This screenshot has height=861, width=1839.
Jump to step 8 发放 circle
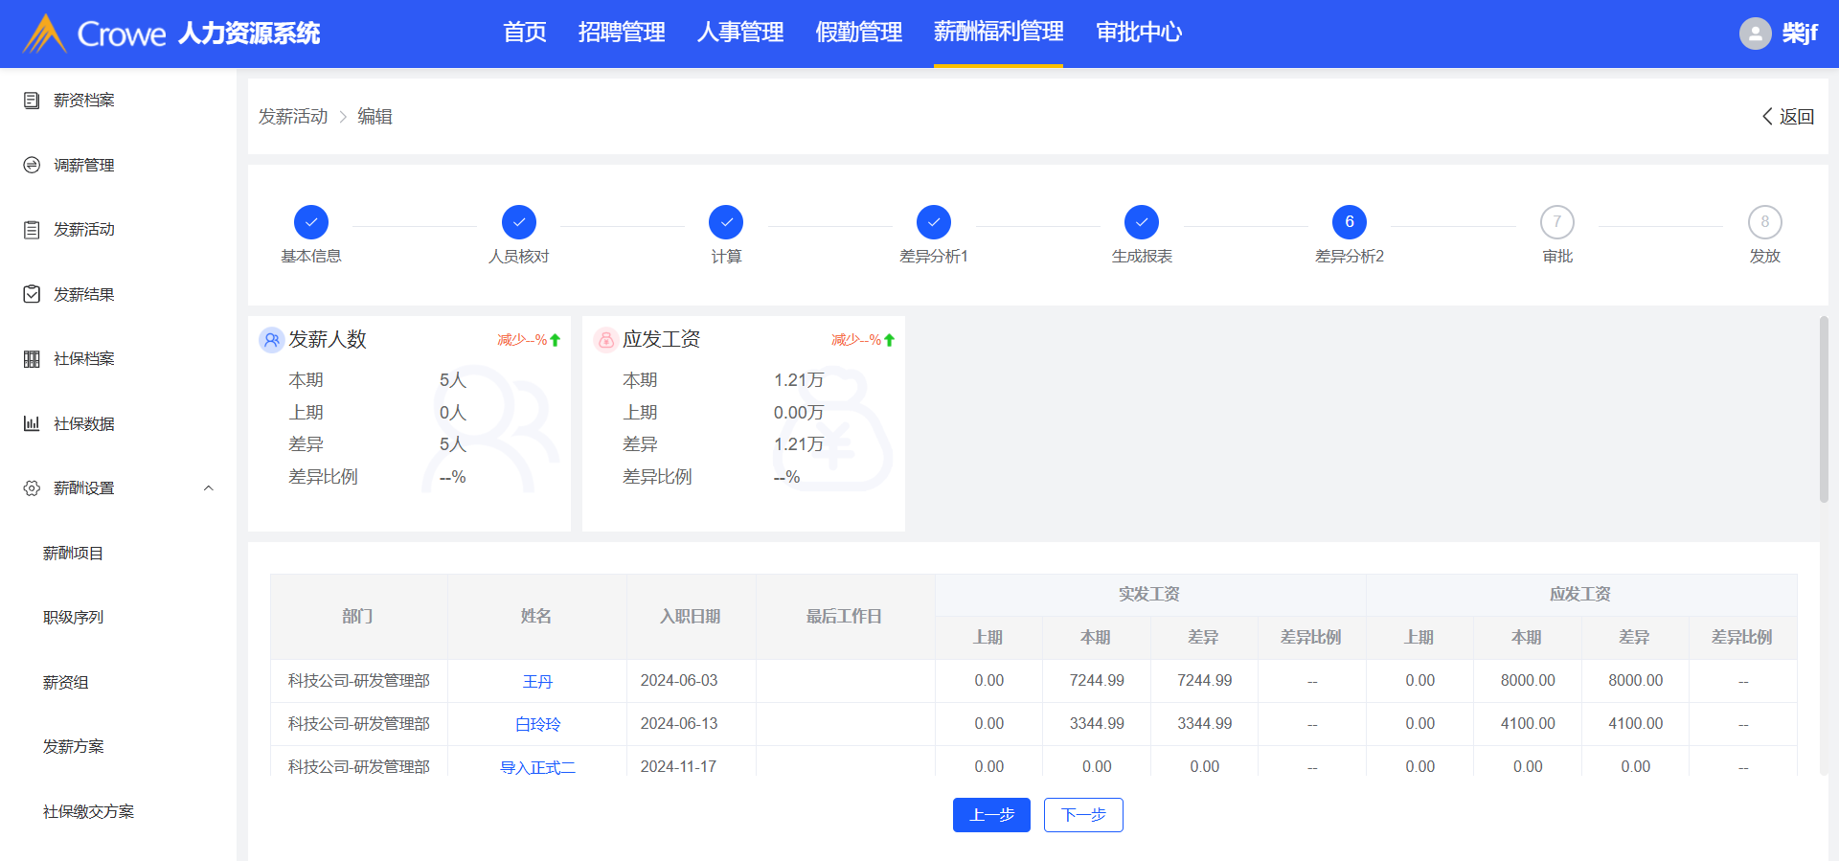click(x=1764, y=222)
